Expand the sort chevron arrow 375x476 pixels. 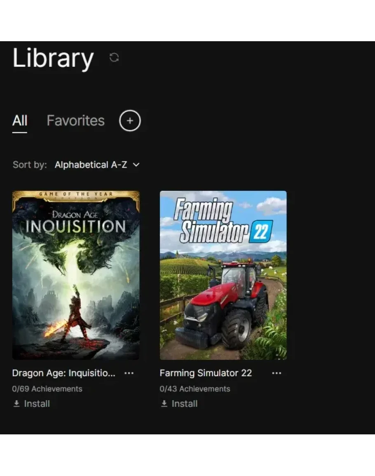click(x=136, y=165)
